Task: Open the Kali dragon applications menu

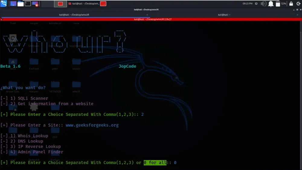Action: coord(4,3)
